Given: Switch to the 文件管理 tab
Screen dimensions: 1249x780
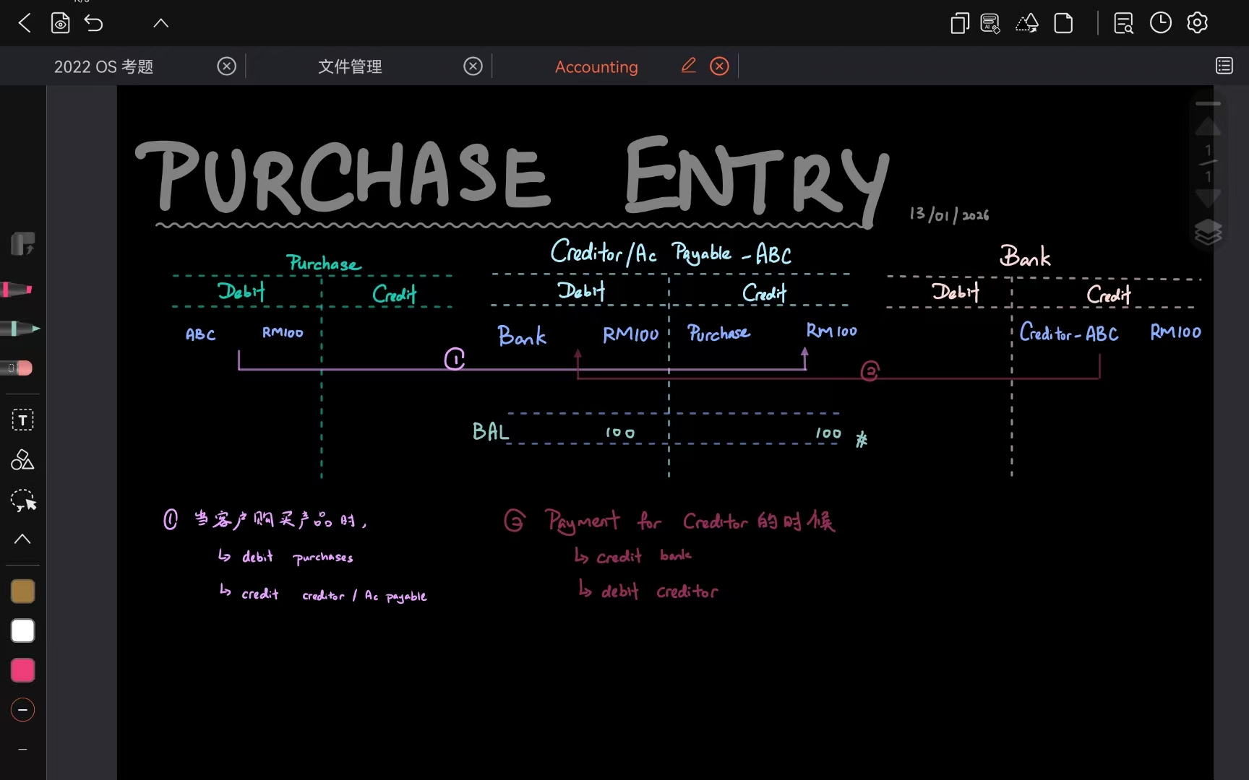Looking at the screenshot, I should click(349, 66).
